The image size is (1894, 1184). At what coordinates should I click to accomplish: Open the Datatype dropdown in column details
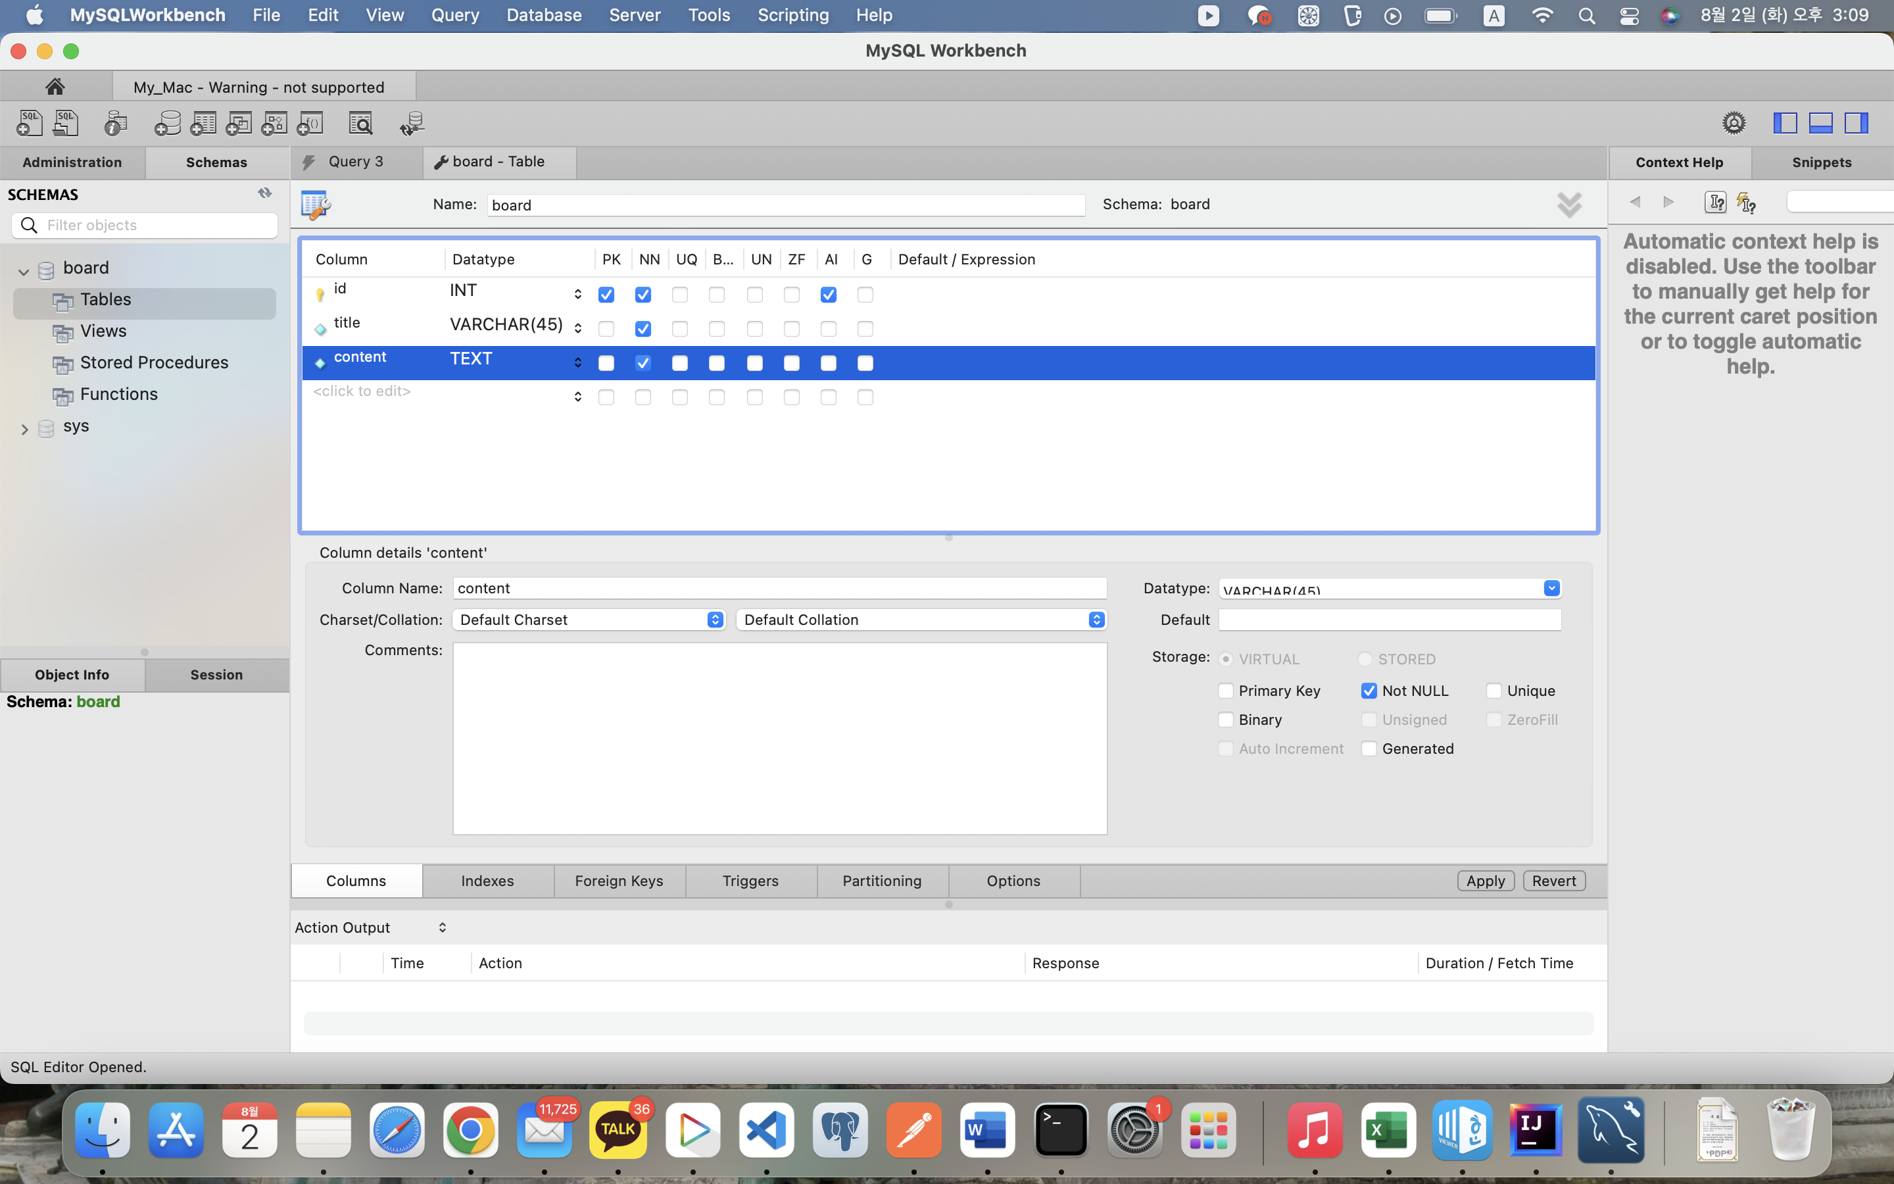click(1551, 588)
